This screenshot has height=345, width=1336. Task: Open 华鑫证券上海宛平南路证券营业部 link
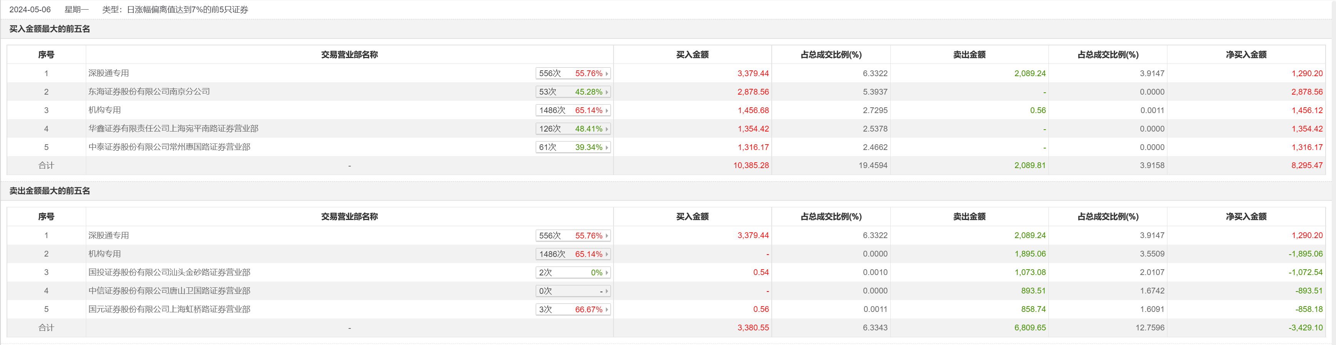(173, 128)
